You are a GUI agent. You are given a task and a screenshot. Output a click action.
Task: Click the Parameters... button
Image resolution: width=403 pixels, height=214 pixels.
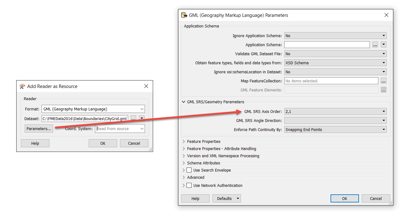38,128
